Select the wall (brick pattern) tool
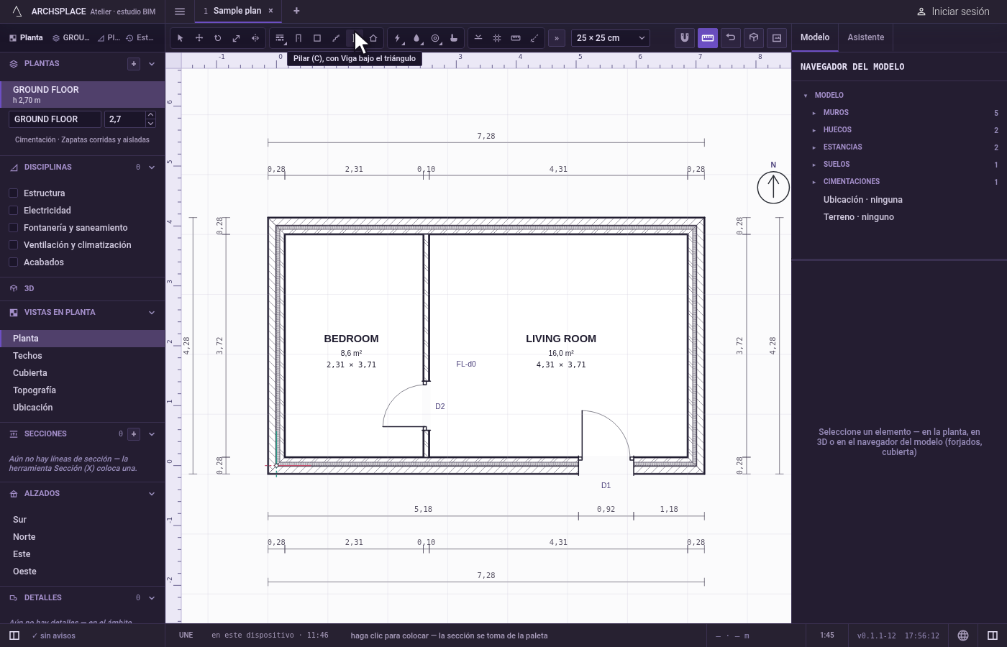The height and width of the screenshot is (647, 1007). point(280,38)
